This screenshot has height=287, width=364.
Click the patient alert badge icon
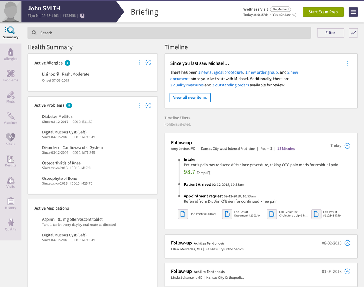(x=82, y=16)
